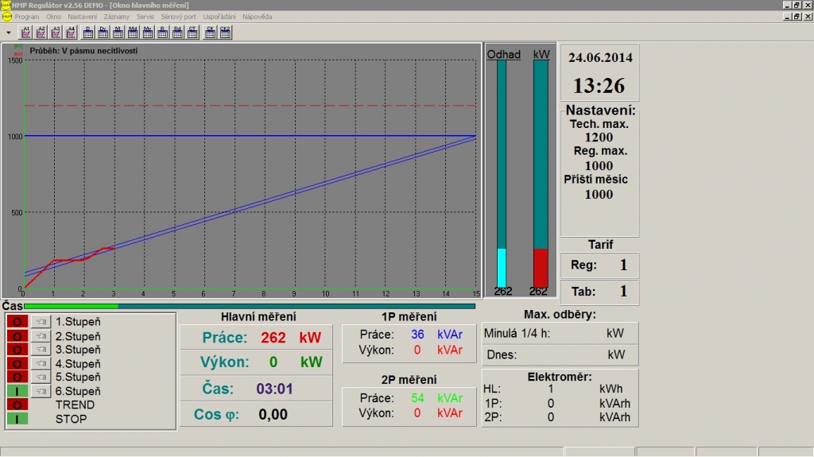
Task: Click hand icon button for 4.Stupeň
Action: tap(41, 363)
